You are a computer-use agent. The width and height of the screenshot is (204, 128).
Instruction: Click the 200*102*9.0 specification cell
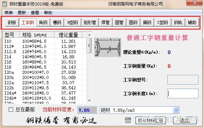(35, 78)
